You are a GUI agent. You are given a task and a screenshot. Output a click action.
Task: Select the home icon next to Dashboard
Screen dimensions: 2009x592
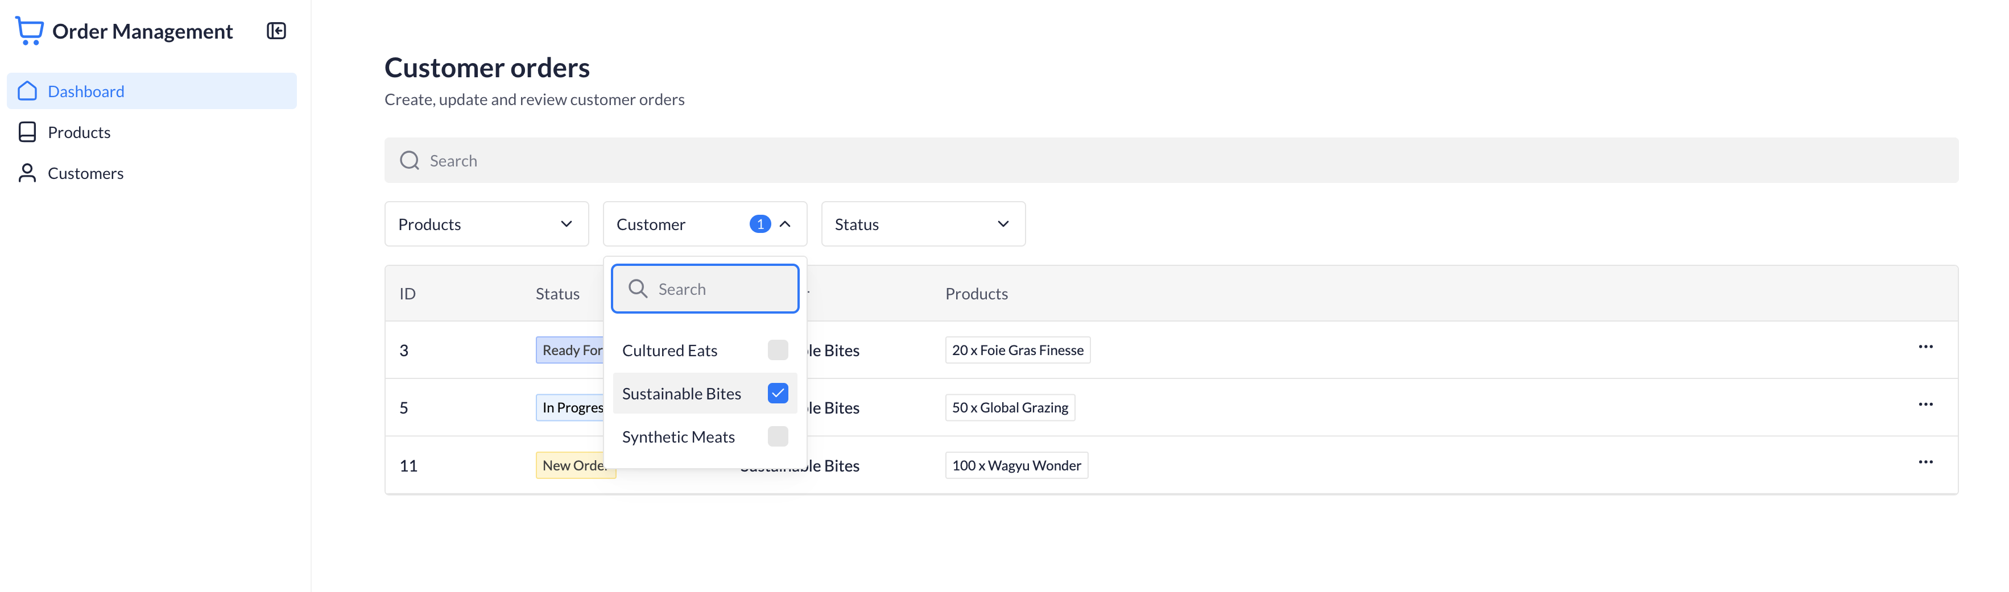pos(27,90)
